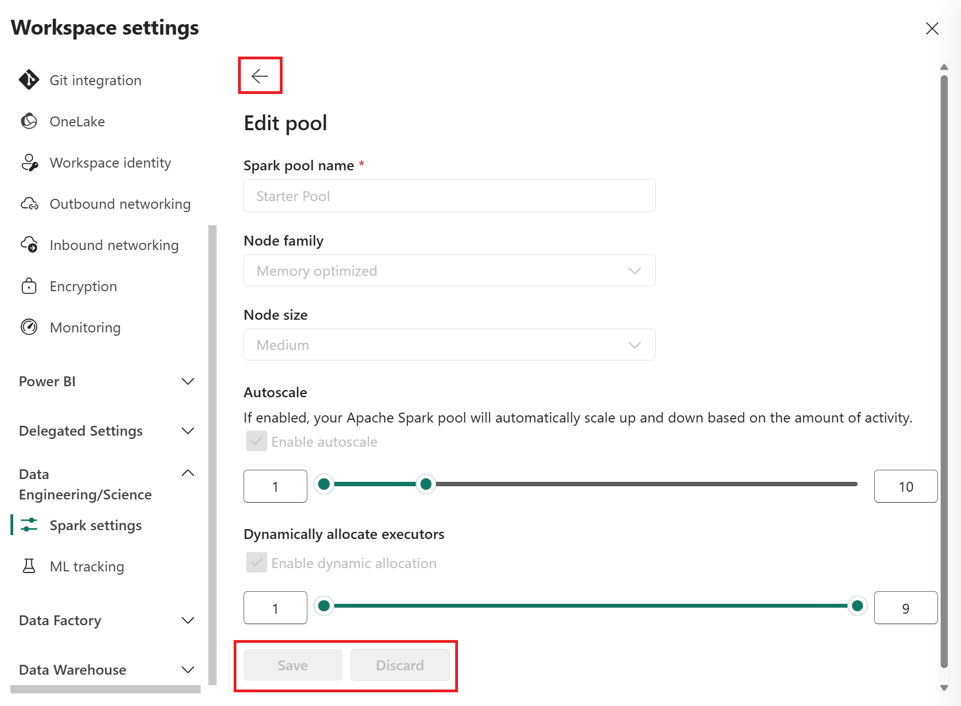Toggle the Enable autoscale checkbox
The width and height of the screenshot is (961, 706).
(257, 441)
